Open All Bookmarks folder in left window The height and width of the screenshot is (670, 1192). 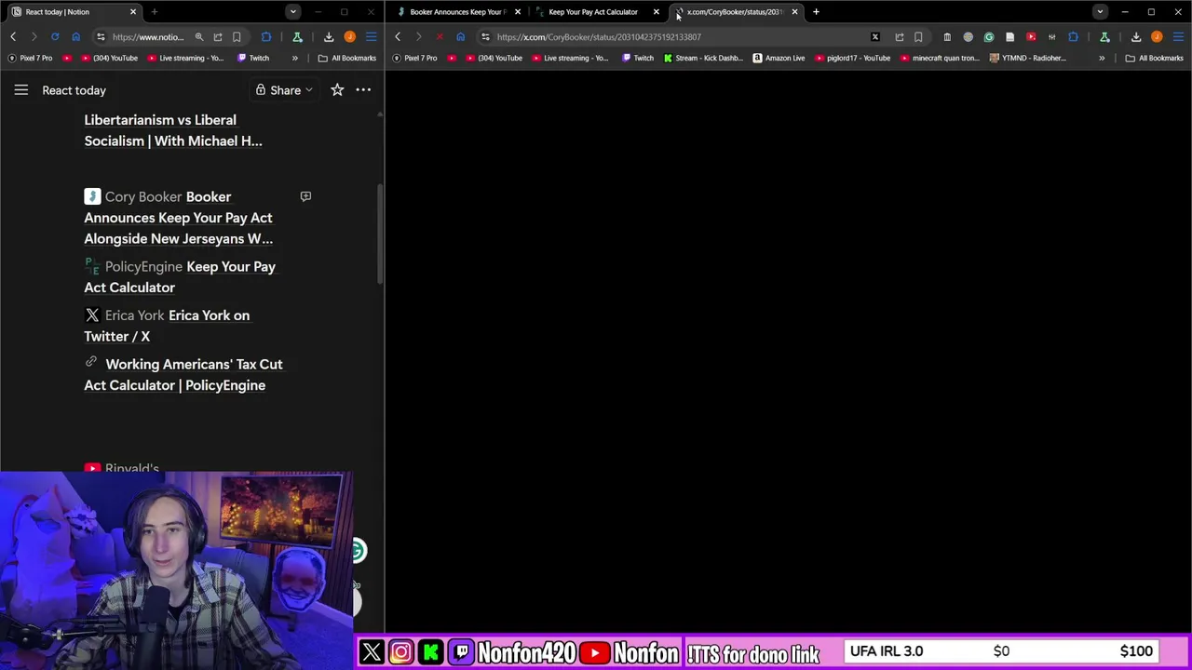pos(346,58)
